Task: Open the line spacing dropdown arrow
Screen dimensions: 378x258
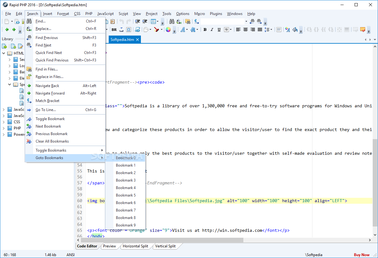Action: [x=271, y=30]
